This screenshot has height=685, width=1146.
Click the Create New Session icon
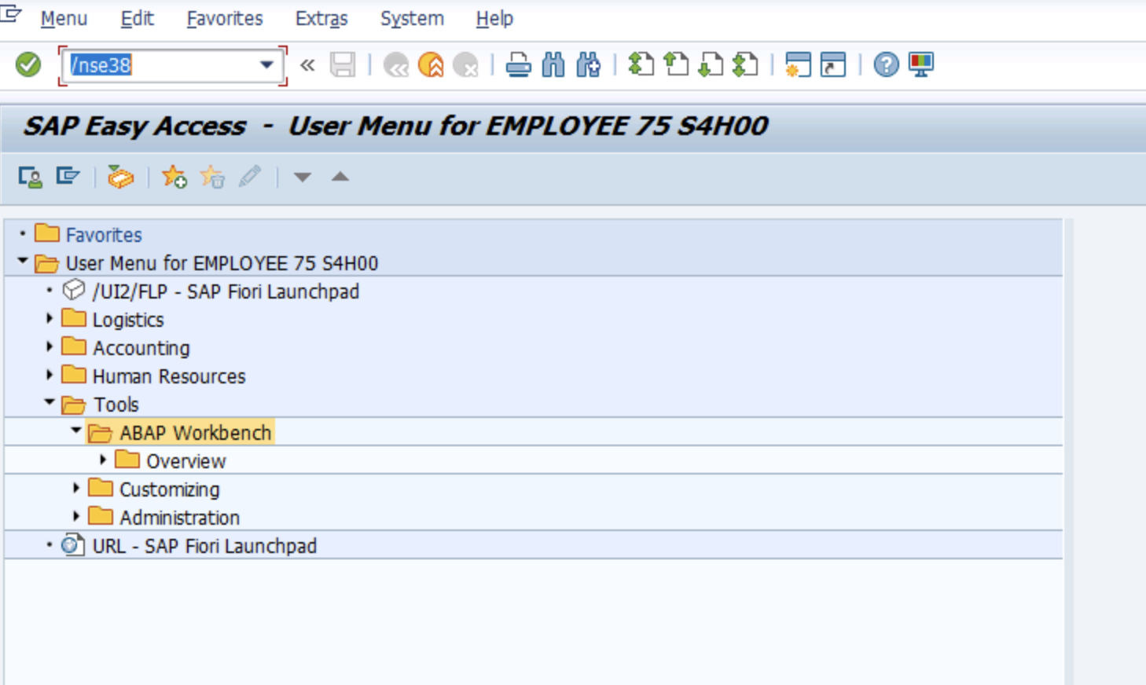pos(798,64)
